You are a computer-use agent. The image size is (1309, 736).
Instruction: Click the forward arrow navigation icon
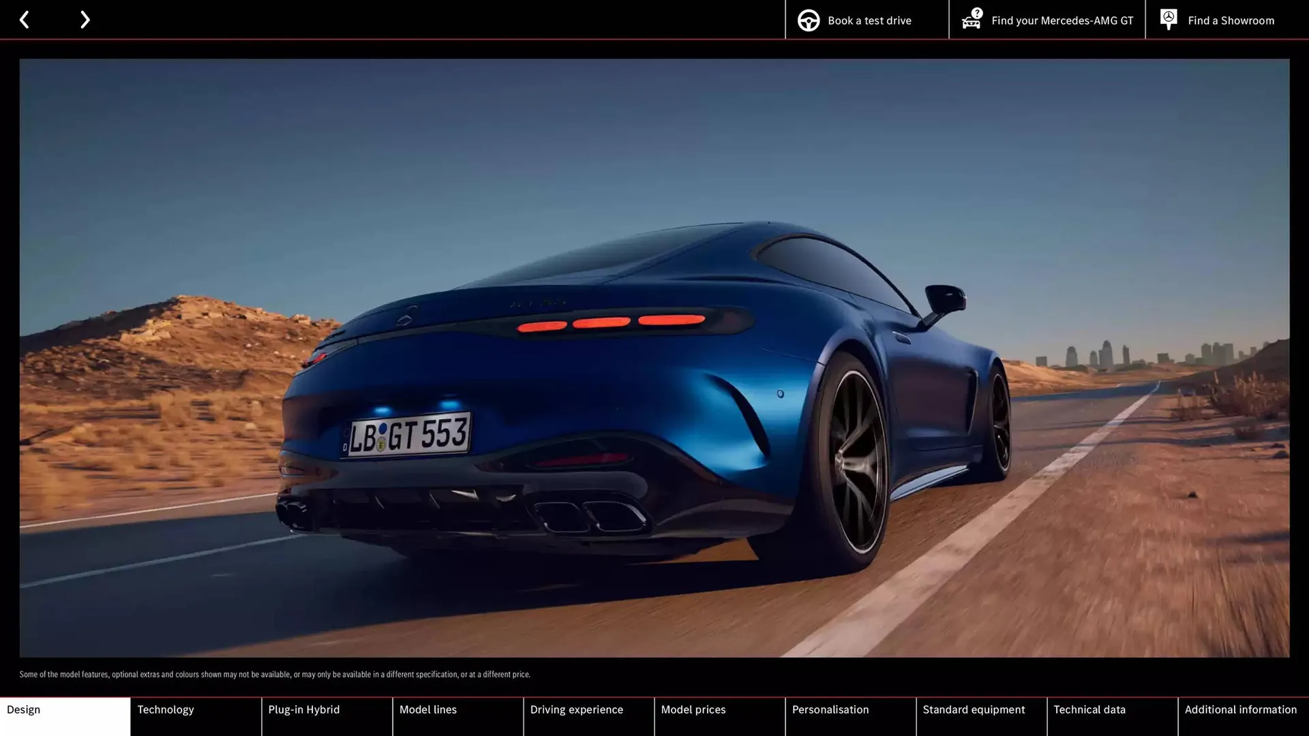[85, 19]
